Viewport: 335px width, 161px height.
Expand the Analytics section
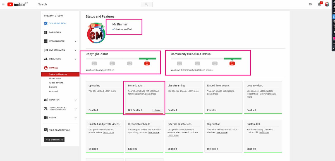[x=76, y=100]
